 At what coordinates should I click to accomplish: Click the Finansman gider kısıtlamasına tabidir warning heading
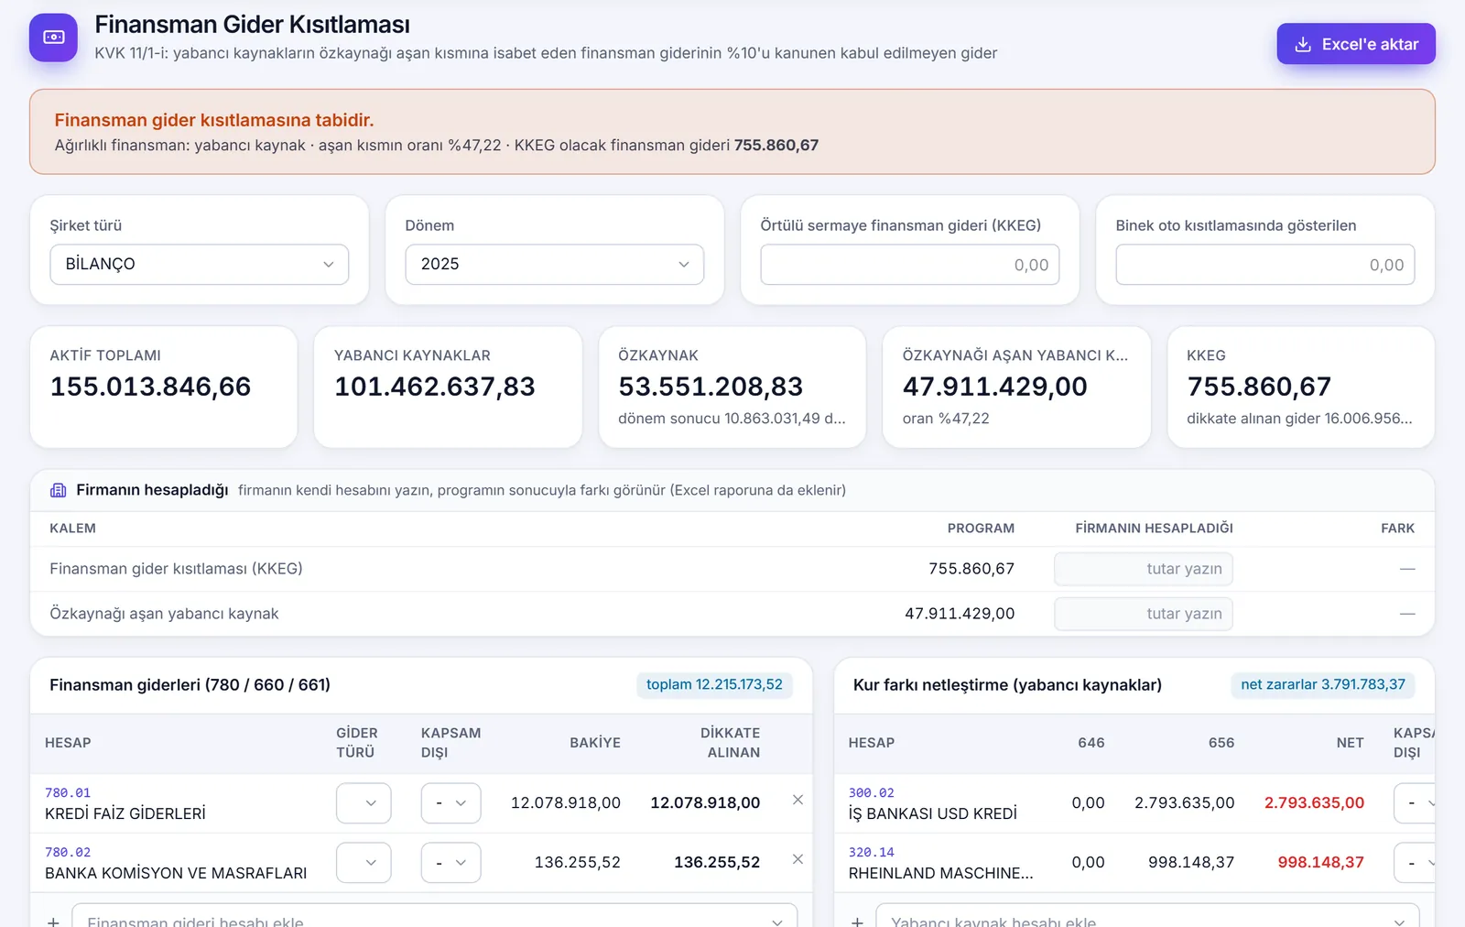214,120
